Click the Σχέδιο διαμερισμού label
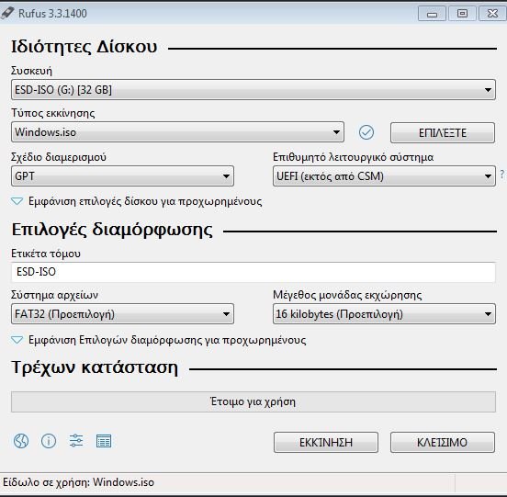507x497 pixels. pyautogui.click(x=59, y=157)
